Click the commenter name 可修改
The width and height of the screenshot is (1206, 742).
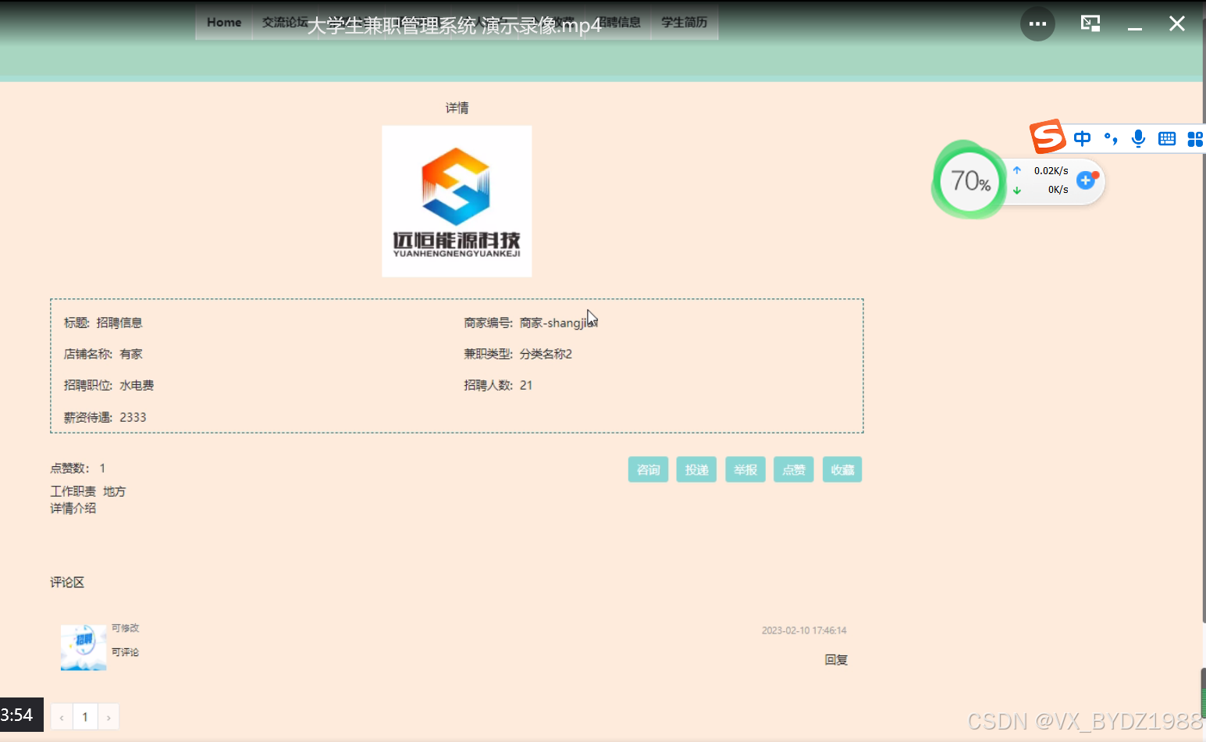(125, 628)
